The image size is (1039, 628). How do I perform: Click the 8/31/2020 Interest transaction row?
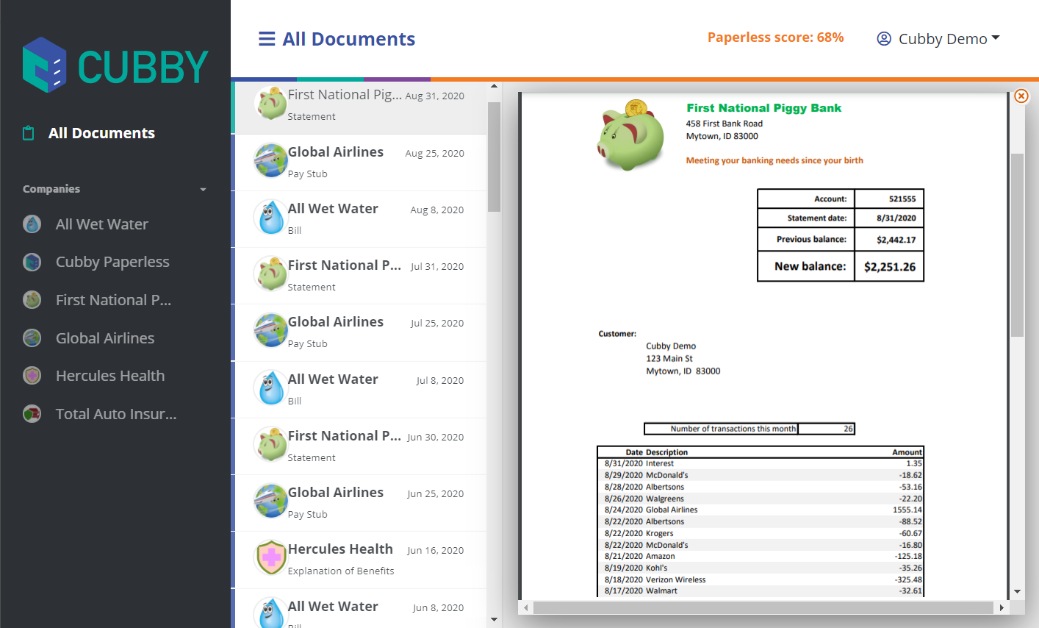click(x=760, y=463)
